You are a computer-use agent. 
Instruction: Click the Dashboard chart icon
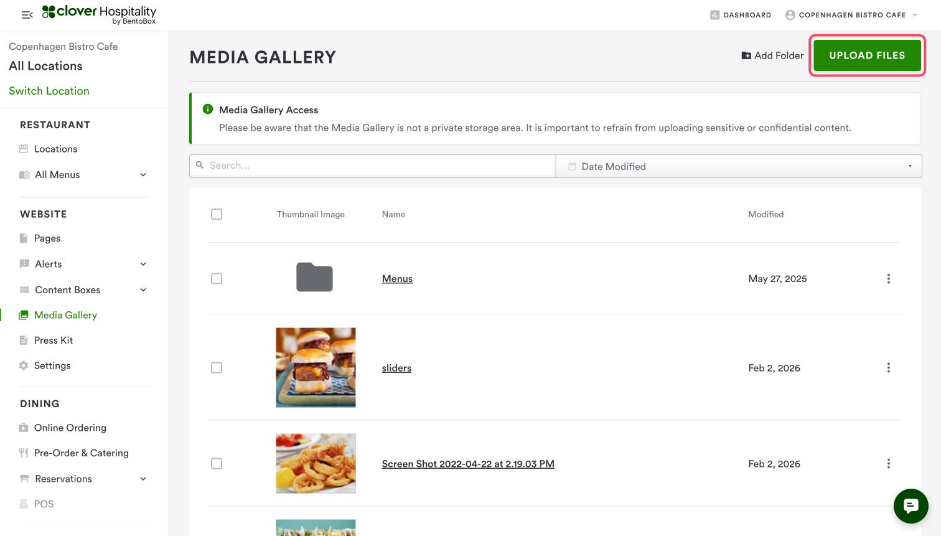[714, 15]
